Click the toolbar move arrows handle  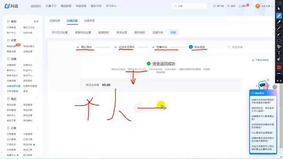point(279,81)
